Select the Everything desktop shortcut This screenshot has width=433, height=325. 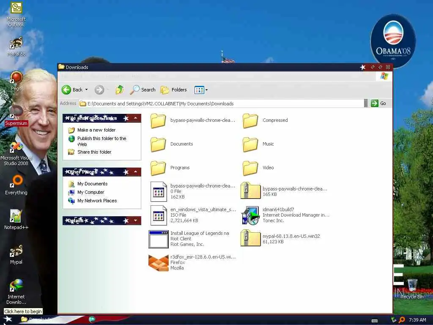[16, 185]
